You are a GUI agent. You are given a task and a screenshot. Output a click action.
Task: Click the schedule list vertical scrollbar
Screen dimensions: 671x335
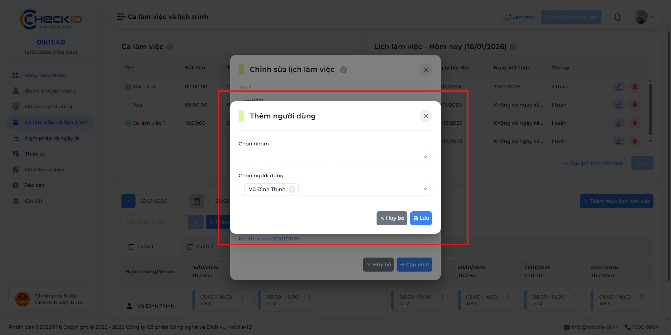click(650, 109)
